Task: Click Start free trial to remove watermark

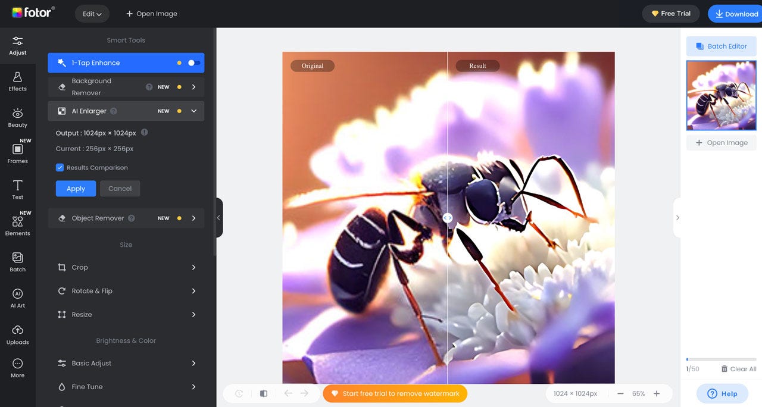Action: (395, 393)
